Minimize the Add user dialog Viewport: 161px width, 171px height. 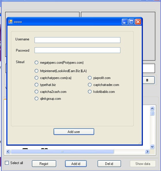(125, 22)
